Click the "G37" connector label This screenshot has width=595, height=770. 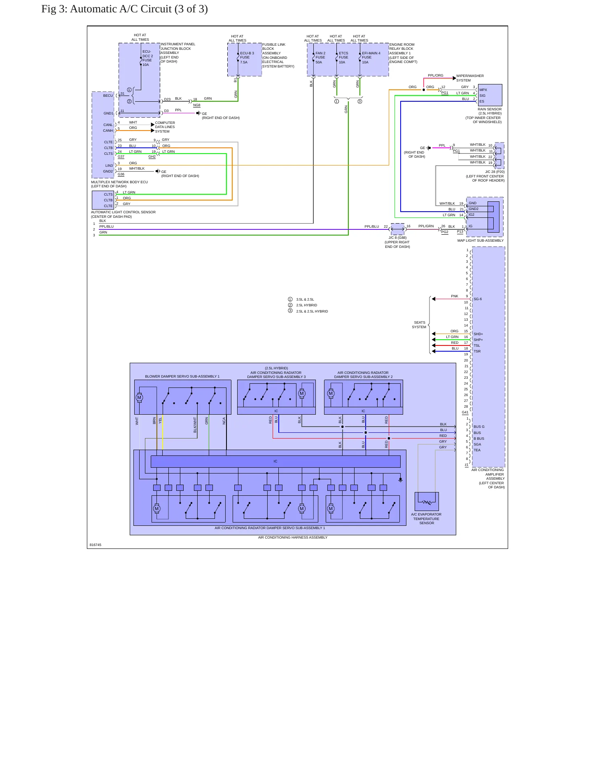click(121, 156)
